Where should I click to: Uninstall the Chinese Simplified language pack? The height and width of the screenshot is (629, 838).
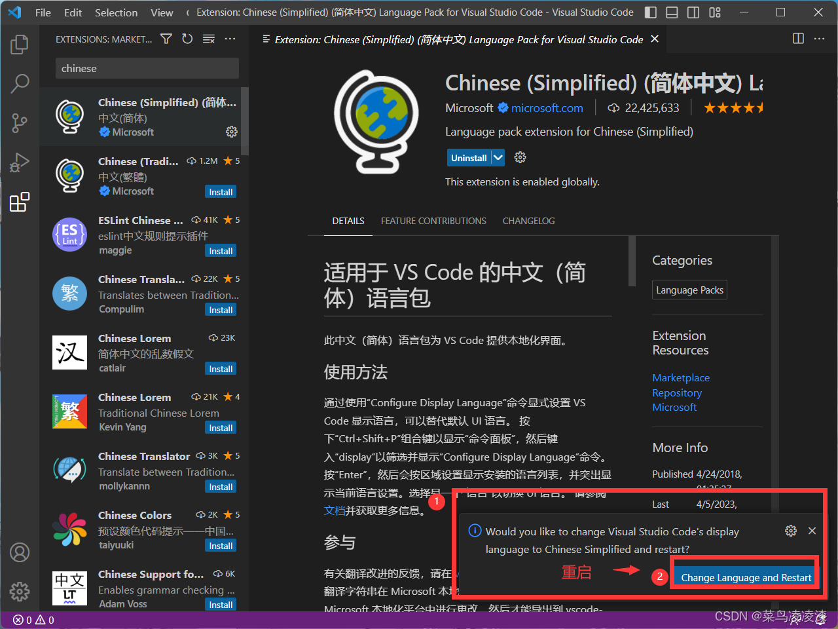[469, 157]
